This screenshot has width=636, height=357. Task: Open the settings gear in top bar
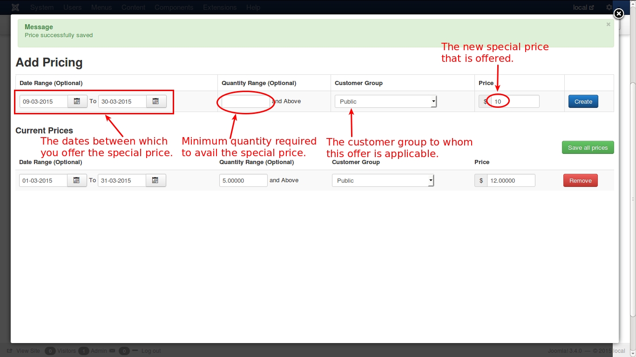pyautogui.click(x=609, y=7)
